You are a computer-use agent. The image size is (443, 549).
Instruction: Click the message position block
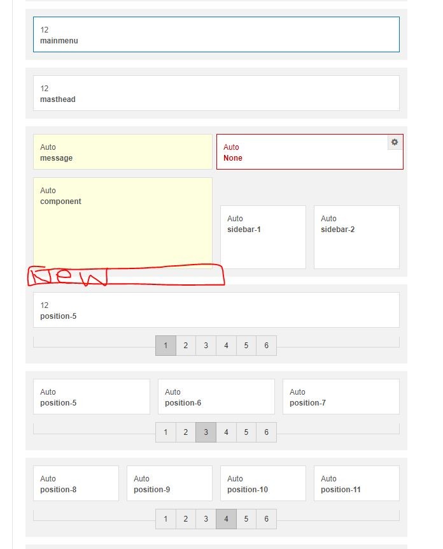tap(123, 152)
